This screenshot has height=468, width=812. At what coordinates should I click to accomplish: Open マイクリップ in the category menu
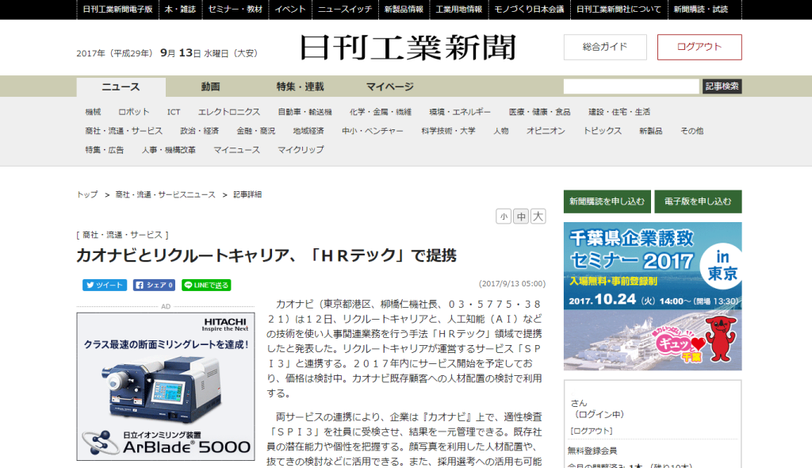pos(301,150)
